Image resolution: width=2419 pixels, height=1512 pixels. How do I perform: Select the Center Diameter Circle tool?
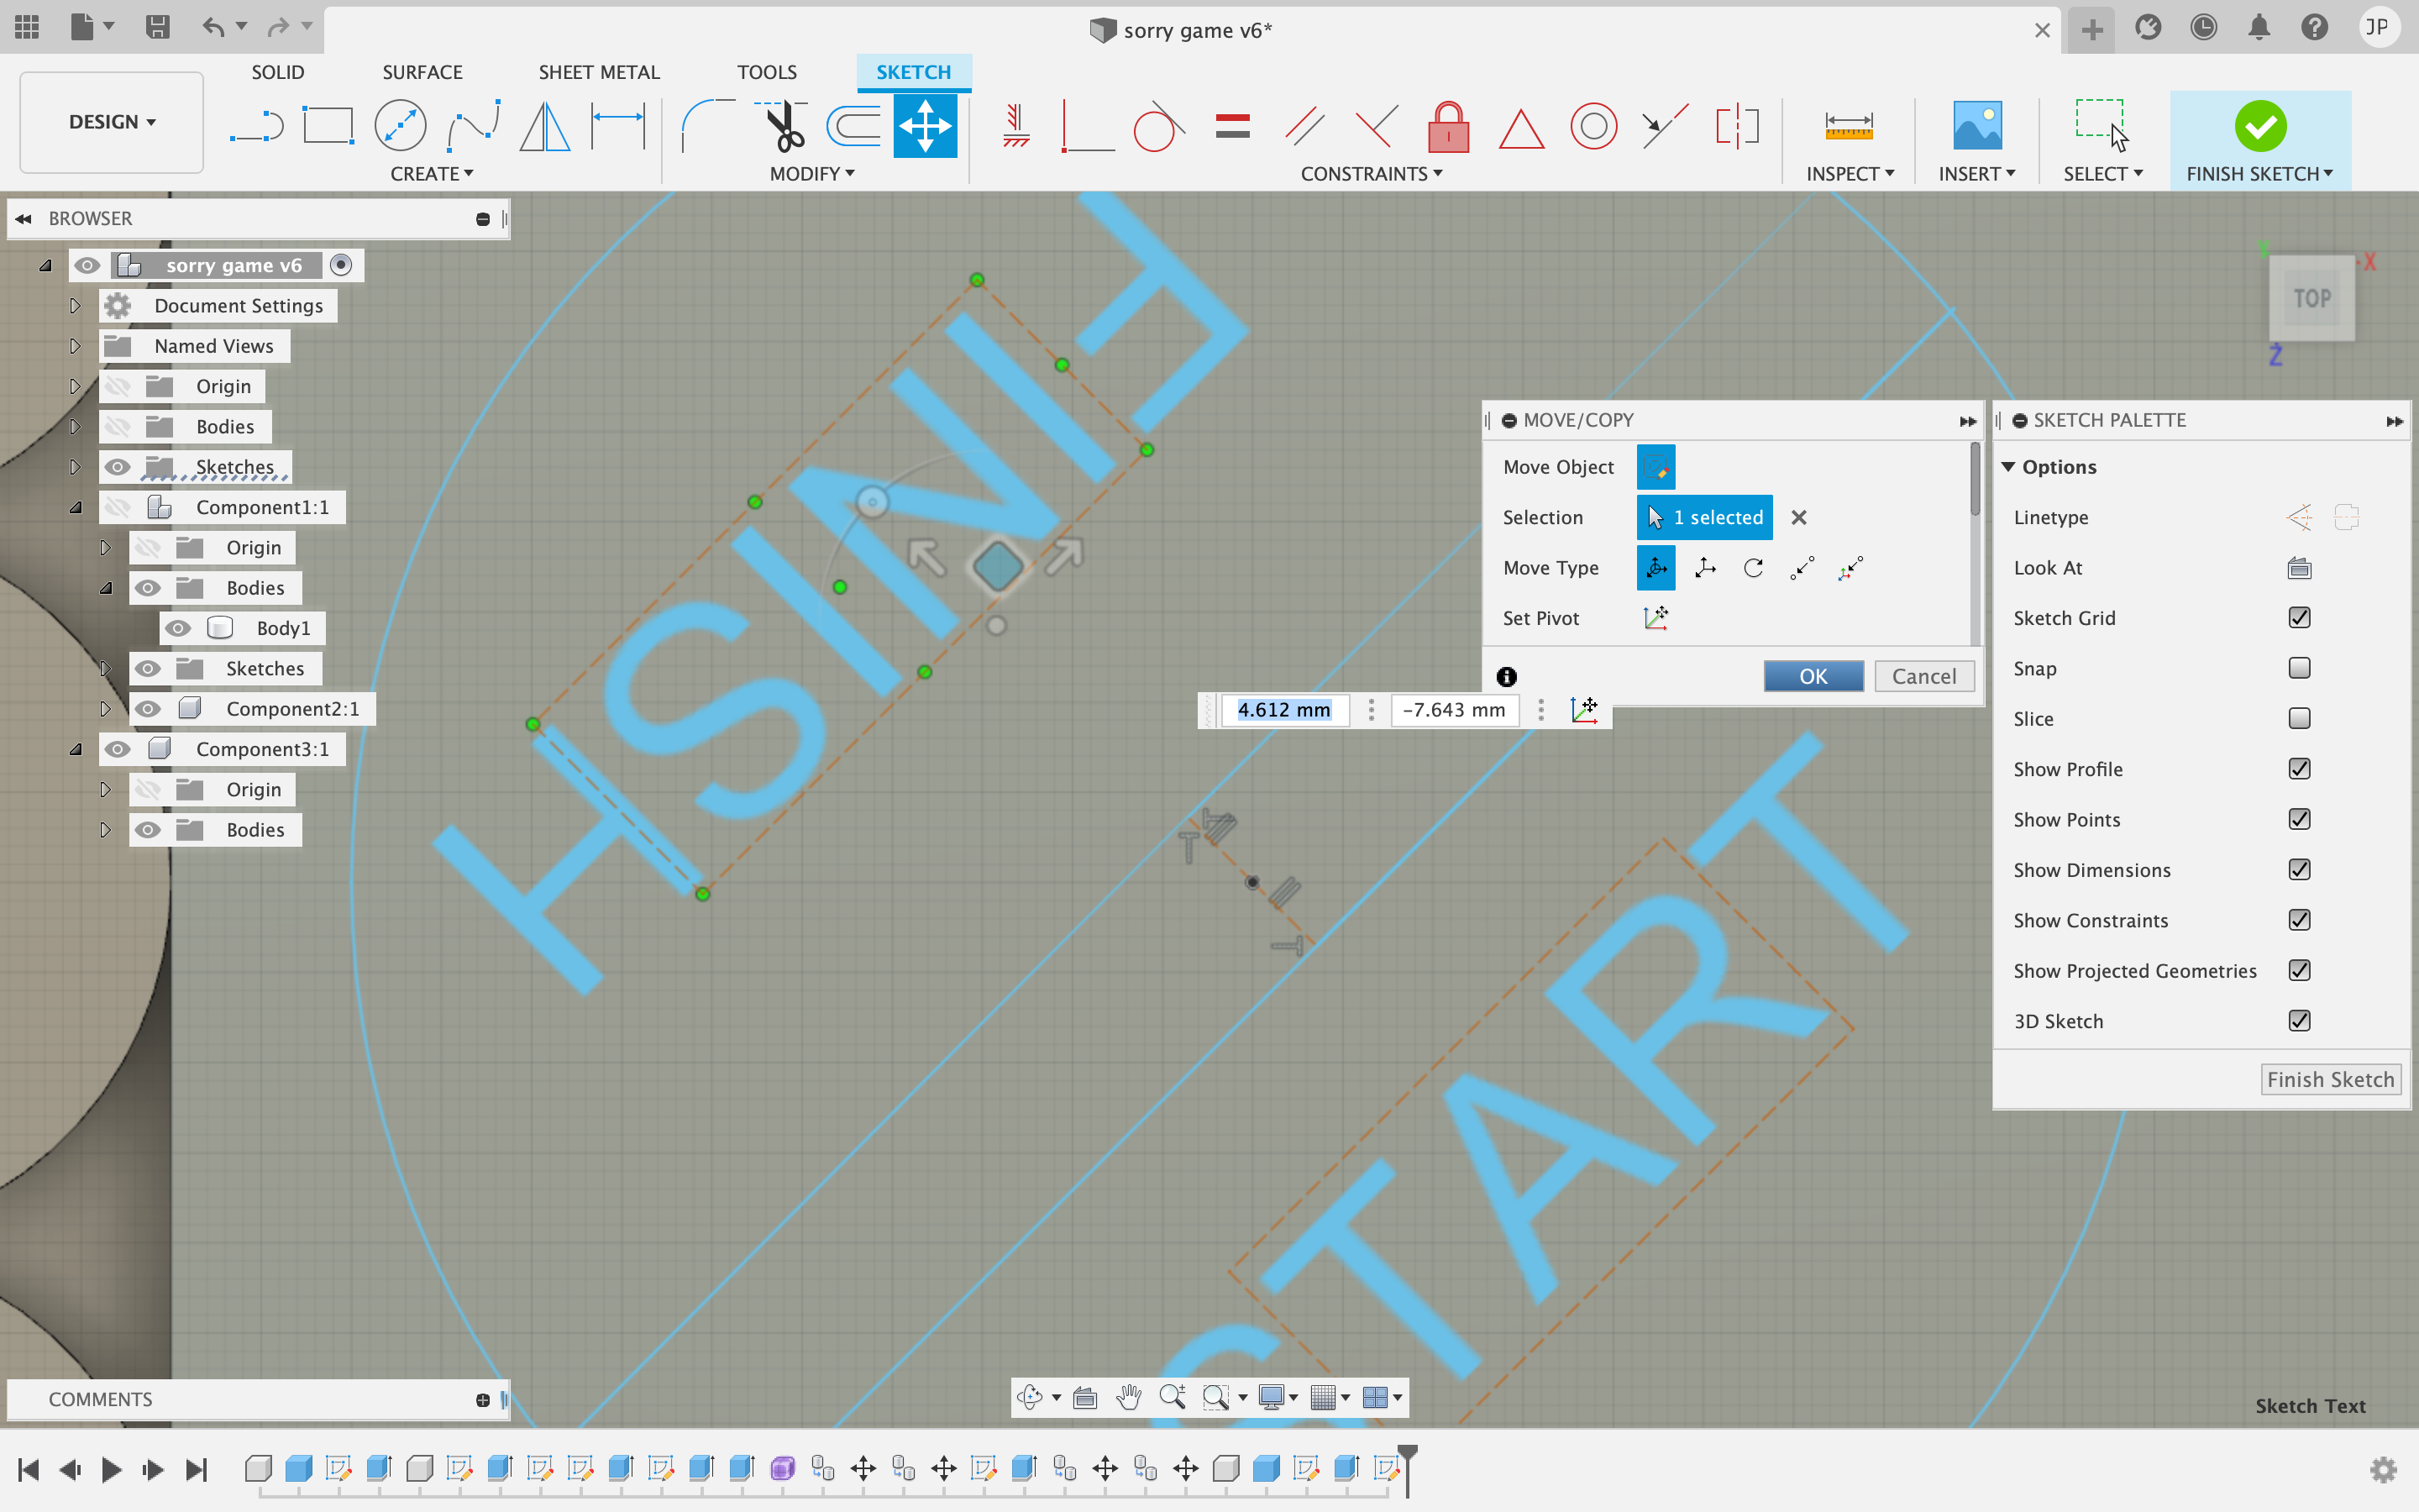400,127
